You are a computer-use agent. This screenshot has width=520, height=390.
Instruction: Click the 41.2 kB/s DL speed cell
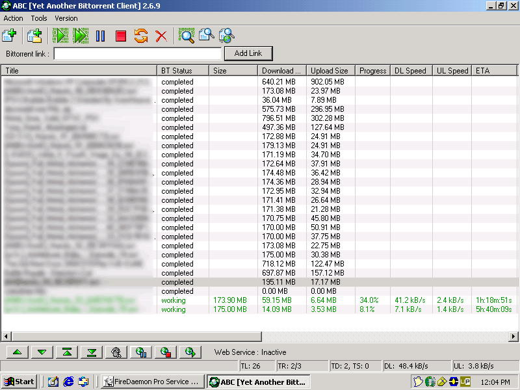410,300
